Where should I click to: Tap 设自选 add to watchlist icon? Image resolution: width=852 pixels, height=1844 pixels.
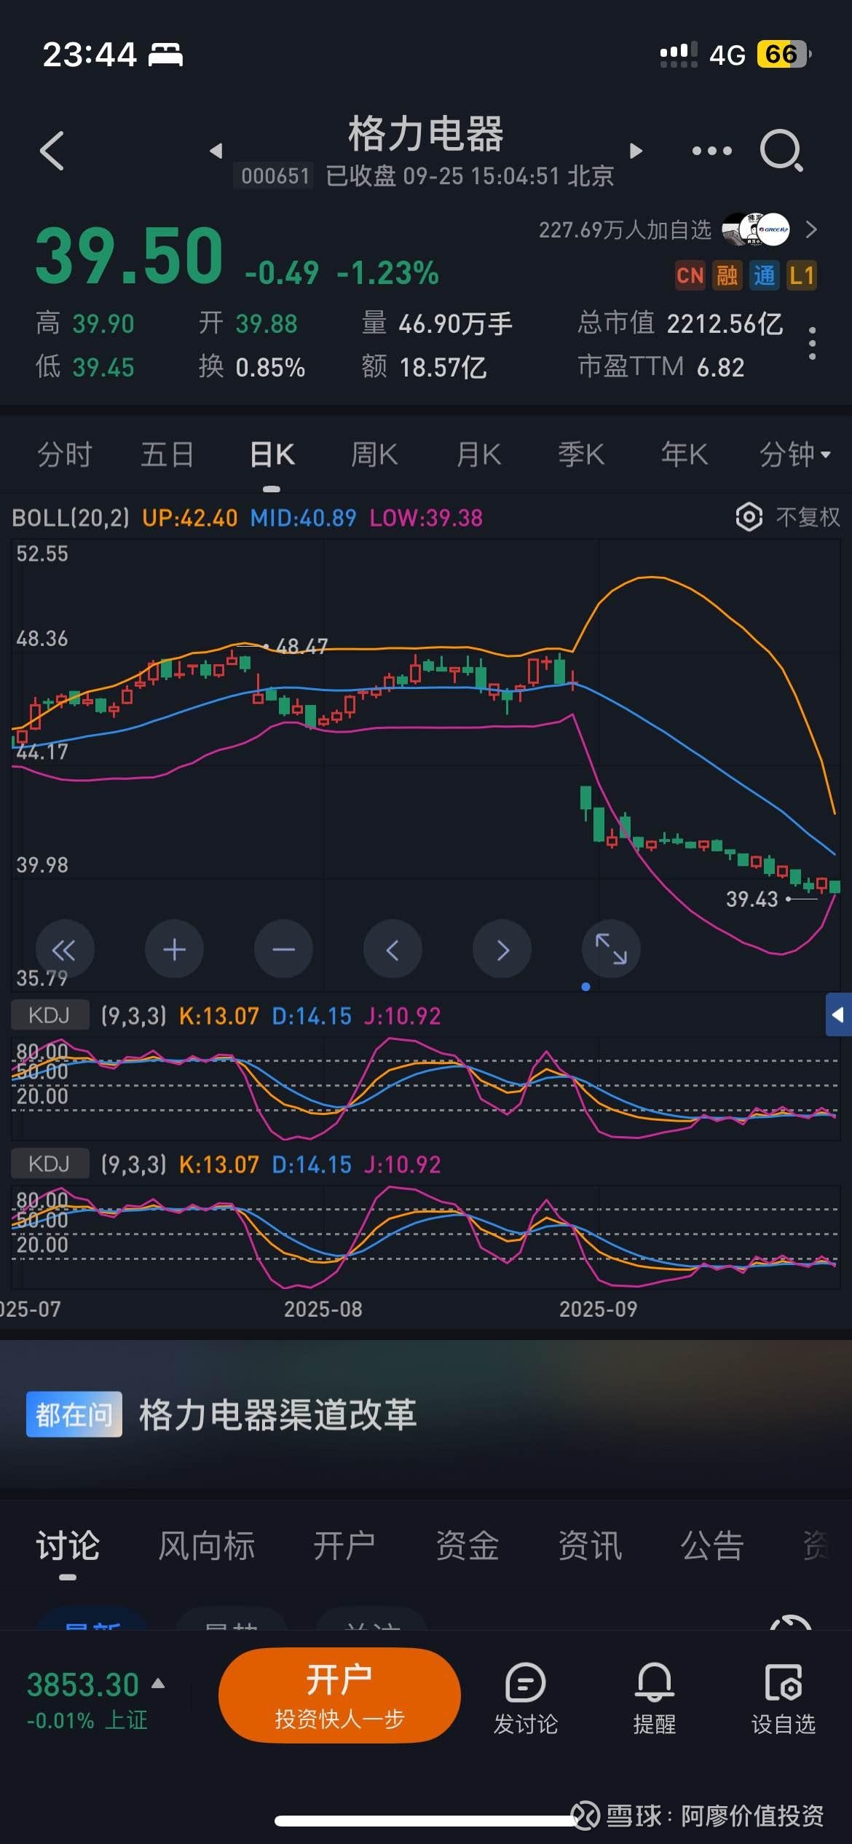tap(784, 1698)
